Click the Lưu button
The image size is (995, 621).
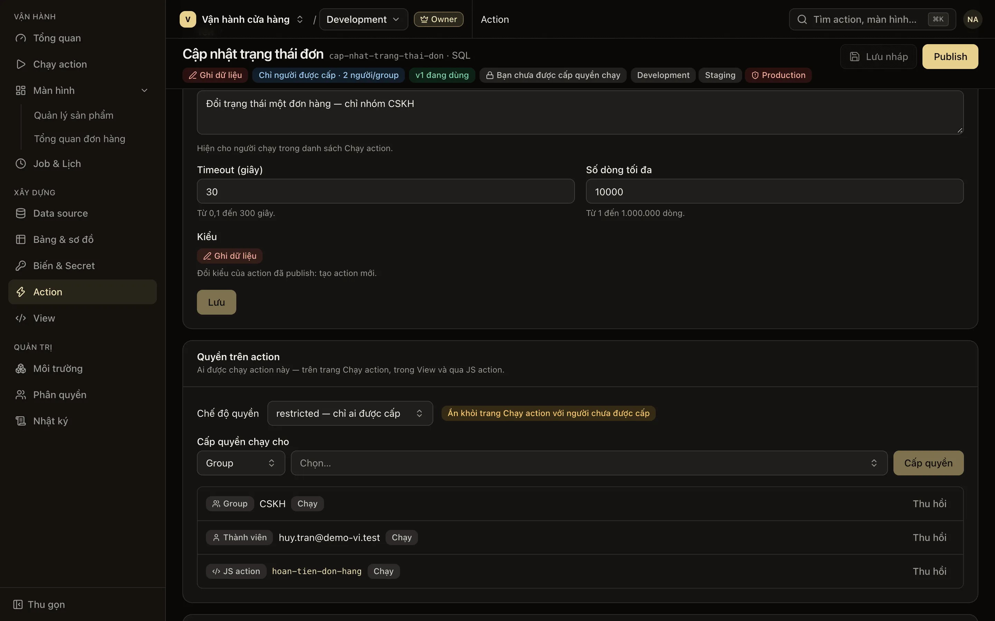click(x=216, y=302)
